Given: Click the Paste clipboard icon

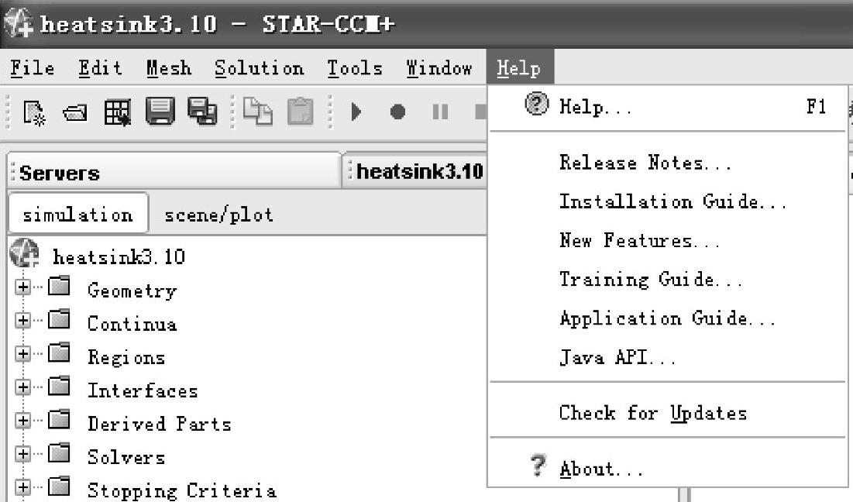Looking at the screenshot, I should pos(301,112).
